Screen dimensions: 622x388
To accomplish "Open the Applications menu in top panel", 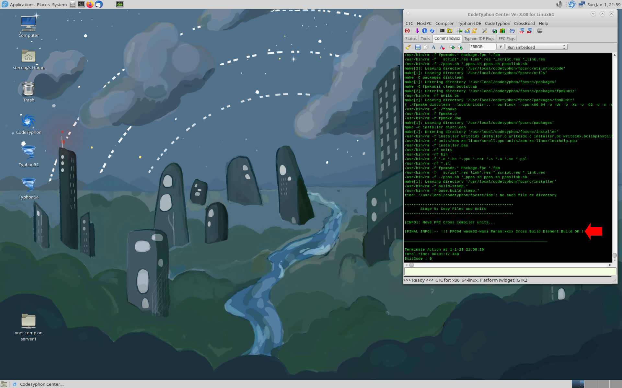I will click(x=22, y=5).
